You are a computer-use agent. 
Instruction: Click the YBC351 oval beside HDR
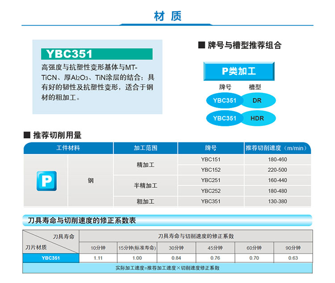pyautogui.click(x=225, y=118)
